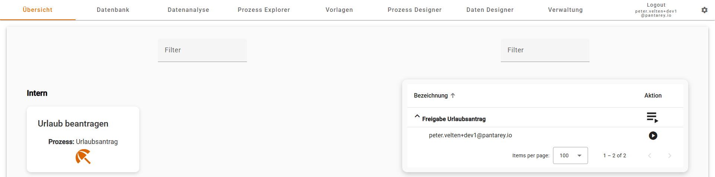
Task: Go to the Vorlagen tab
Action: (339, 10)
